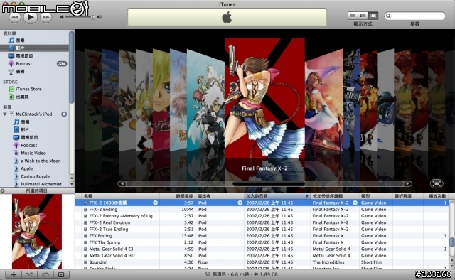The height and width of the screenshot is (280, 455).
Task: Uncheck the Boundin' checkbox
Action: 85,262
